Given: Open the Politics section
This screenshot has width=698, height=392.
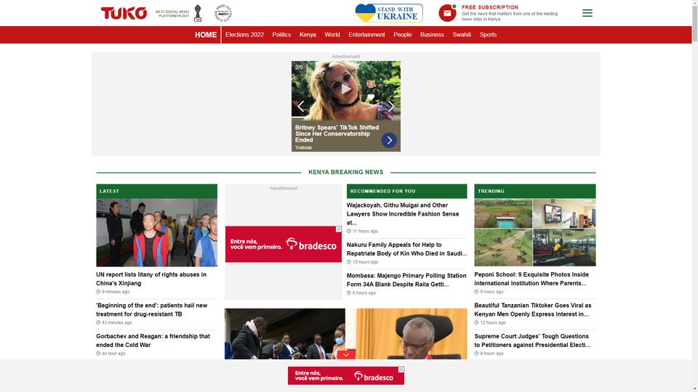Looking at the screenshot, I should pyautogui.click(x=281, y=35).
